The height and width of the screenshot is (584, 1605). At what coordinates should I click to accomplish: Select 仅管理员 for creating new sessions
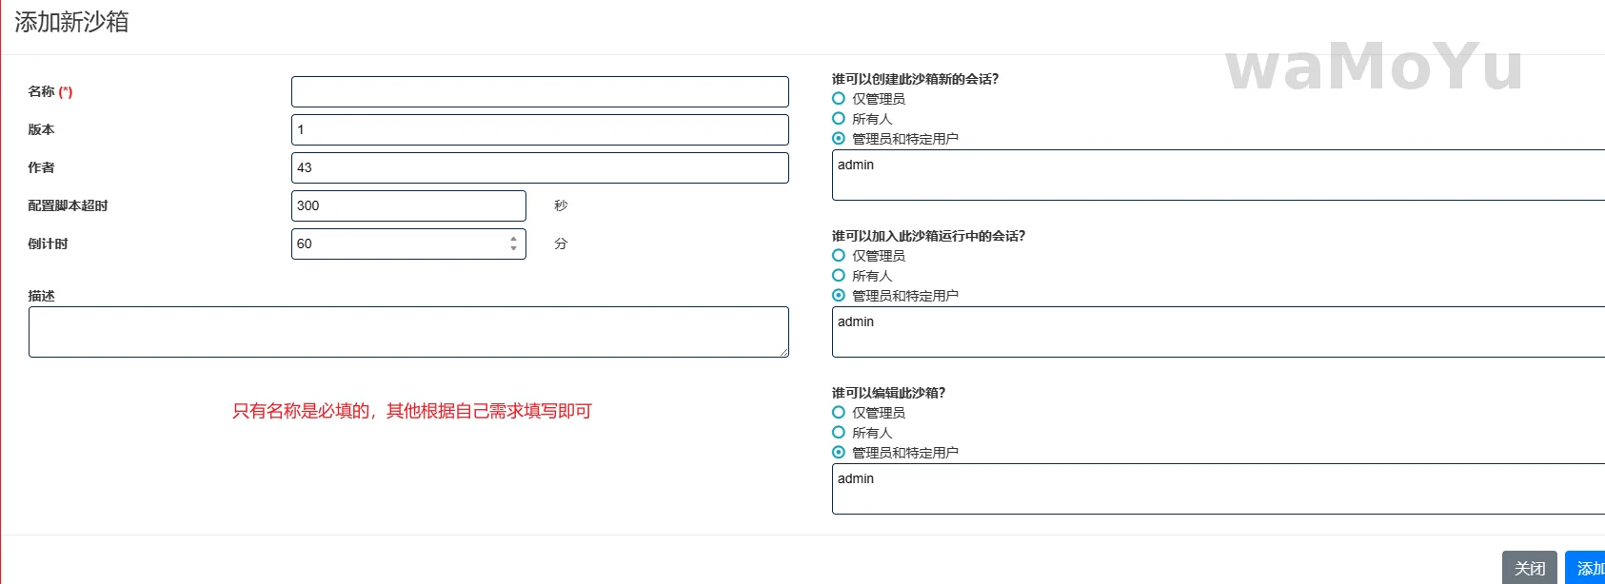coord(839,99)
